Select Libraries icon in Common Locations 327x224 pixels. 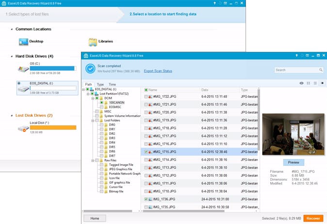click(x=93, y=42)
